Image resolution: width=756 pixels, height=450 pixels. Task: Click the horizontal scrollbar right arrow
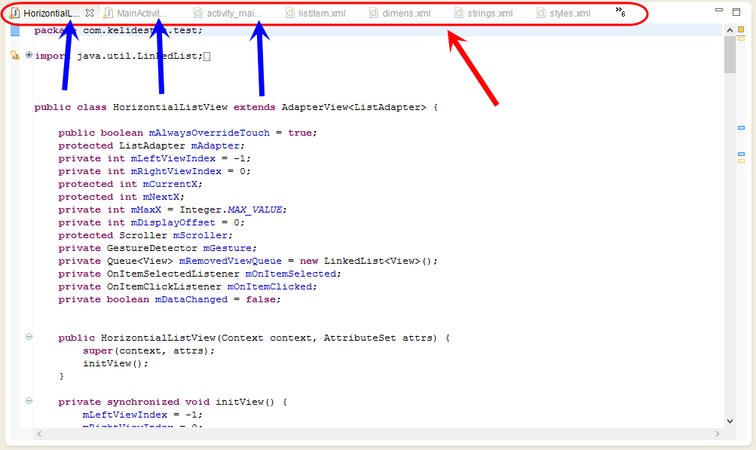click(718, 434)
